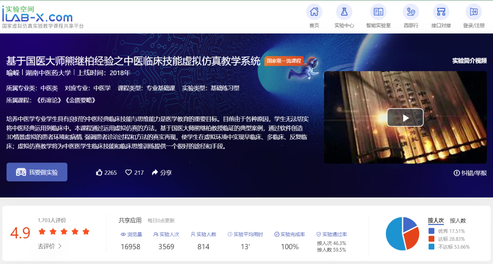Click the 我要做实验 button
This screenshot has height=264, width=493.
coord(37,172)
